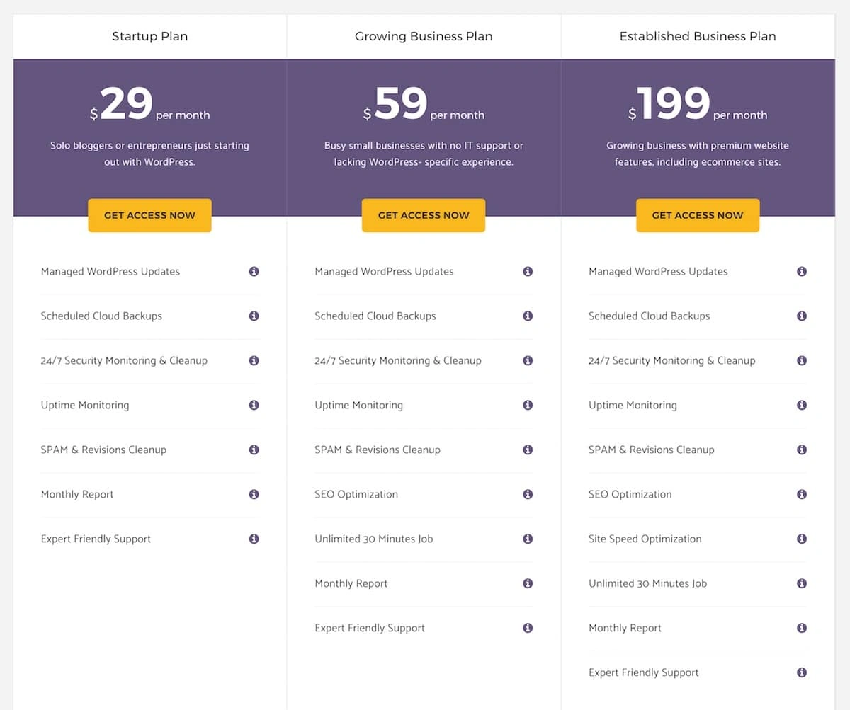This screenshot has height=710, width=850.
Task: Click info icon for Growing Business Monthly Report
Action: 528,583
